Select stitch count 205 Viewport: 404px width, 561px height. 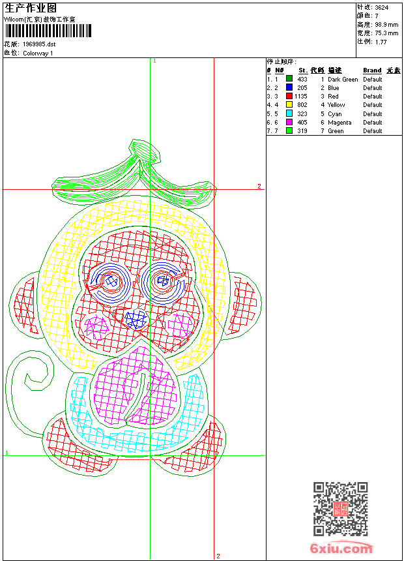click(x=302, y=88)
